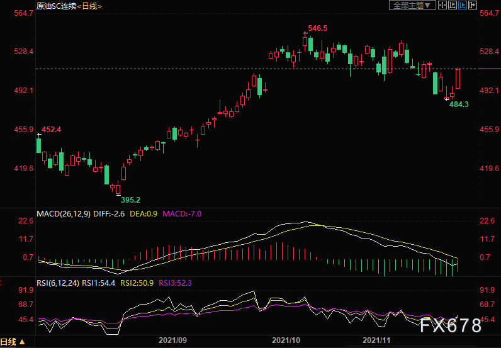
Task: Click the crosshair cursor icon
Action: (x=442, y=5)
